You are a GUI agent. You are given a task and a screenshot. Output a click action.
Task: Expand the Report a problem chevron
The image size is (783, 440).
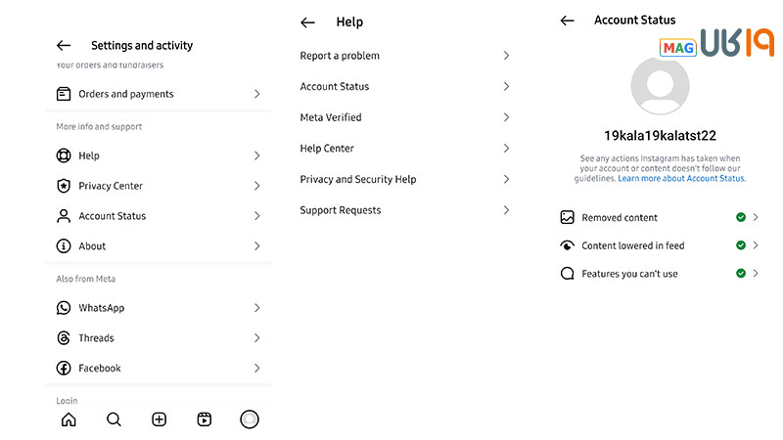coord(506,56)
